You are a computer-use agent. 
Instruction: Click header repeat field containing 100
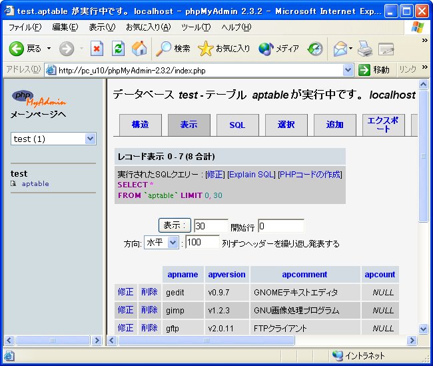coord(203,242)
